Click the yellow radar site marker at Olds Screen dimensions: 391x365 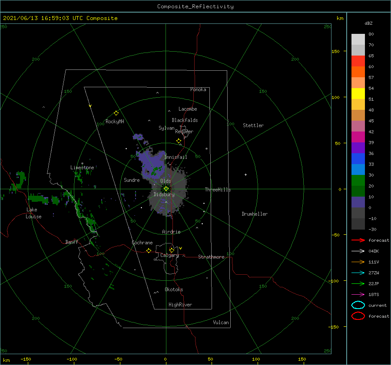[x=166, y=189]
